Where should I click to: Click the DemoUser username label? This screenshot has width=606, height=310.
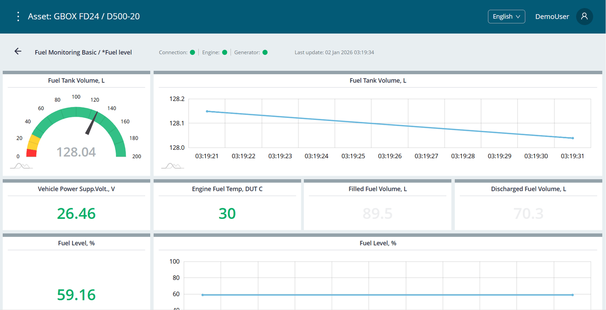[x=552, y=17]
